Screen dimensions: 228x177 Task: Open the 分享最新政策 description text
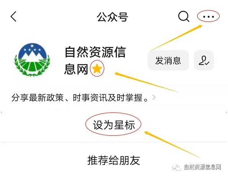(80, 97)
